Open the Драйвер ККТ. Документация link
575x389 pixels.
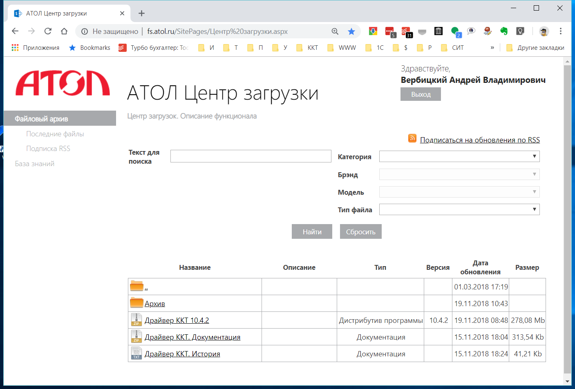pyautogui.click(x=192, y=337)
